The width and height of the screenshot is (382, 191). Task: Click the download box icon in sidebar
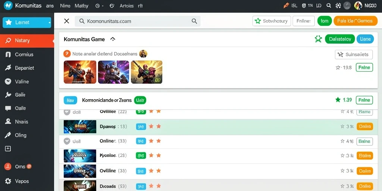8,148
